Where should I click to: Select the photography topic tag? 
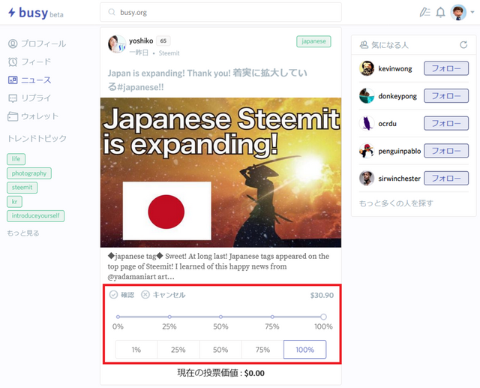tap(29, 173)
